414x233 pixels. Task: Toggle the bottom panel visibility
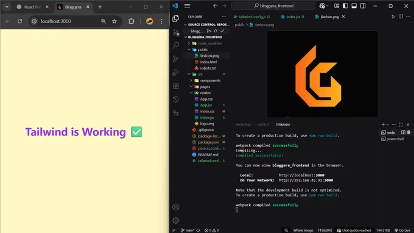[354, 6]
